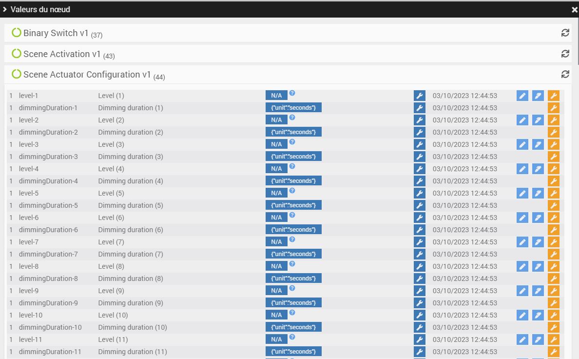Close the Valeurs du nœud dialog

[x=574, y=9]
